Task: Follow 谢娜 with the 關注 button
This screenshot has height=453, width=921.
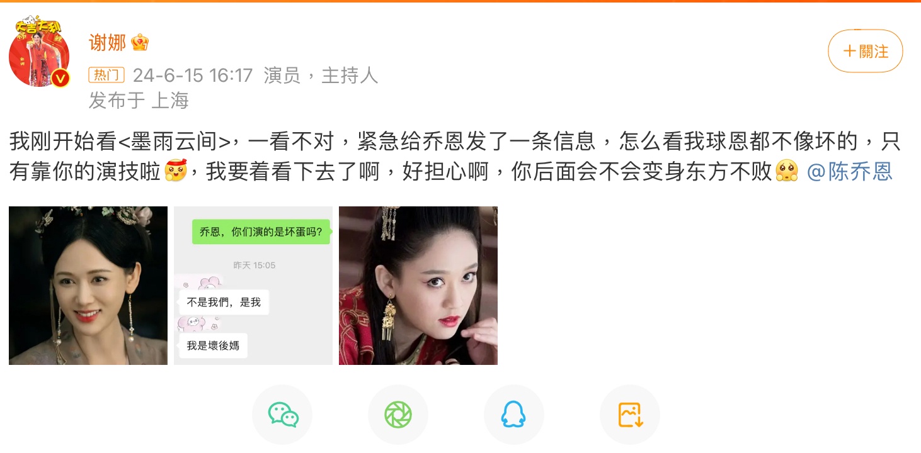Action: [866, 51]
